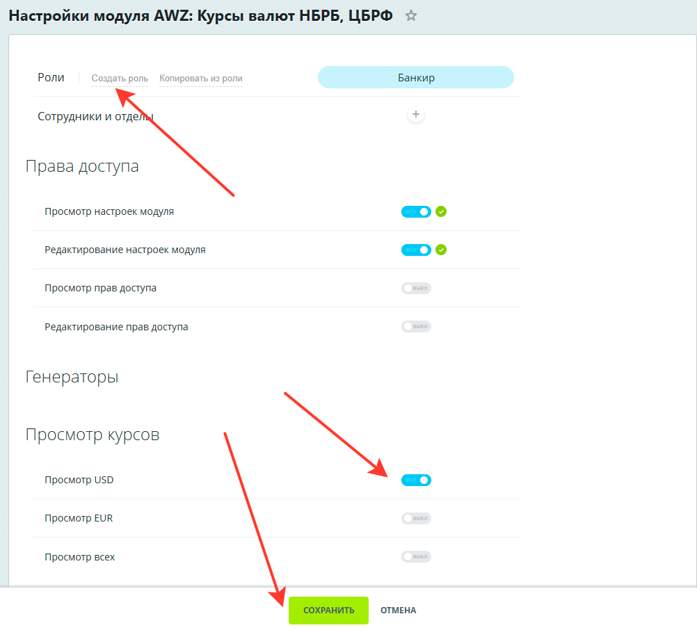Disable the Просмотр настроек модуля toggle
697x630 pixels.
pyautogui.click(x=416, y=211)
